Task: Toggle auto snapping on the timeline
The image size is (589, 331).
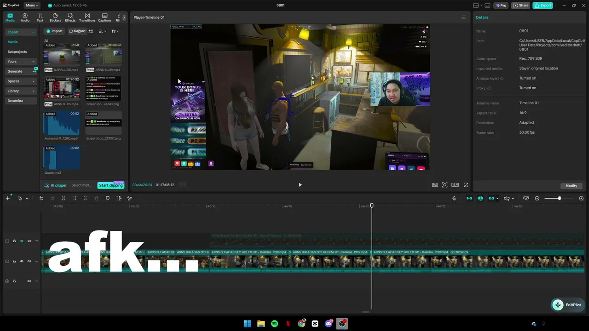Action: coord(480,198)
